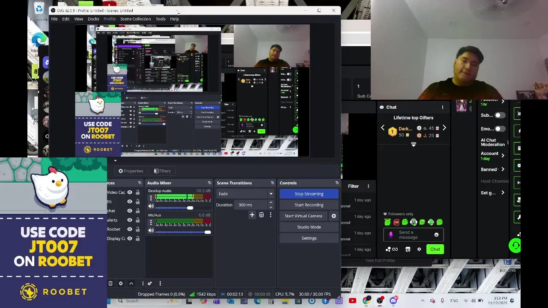Viewport: 548px width, 308px height.
Task: Open advanced audio properties gears icon
Action: click(x=150, y=283)
